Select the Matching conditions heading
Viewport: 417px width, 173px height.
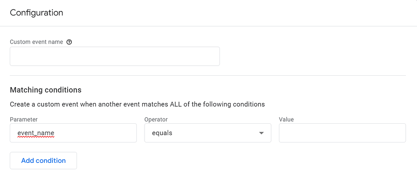46,90
